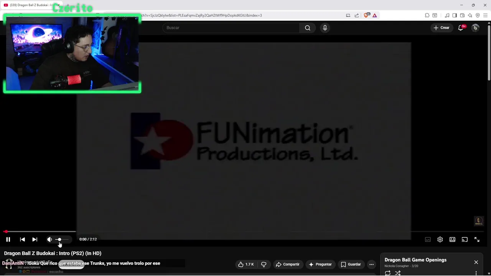Viewport: 491px width, 276px height.
Task: Open the player settings gear
Action: pos(440,240)
